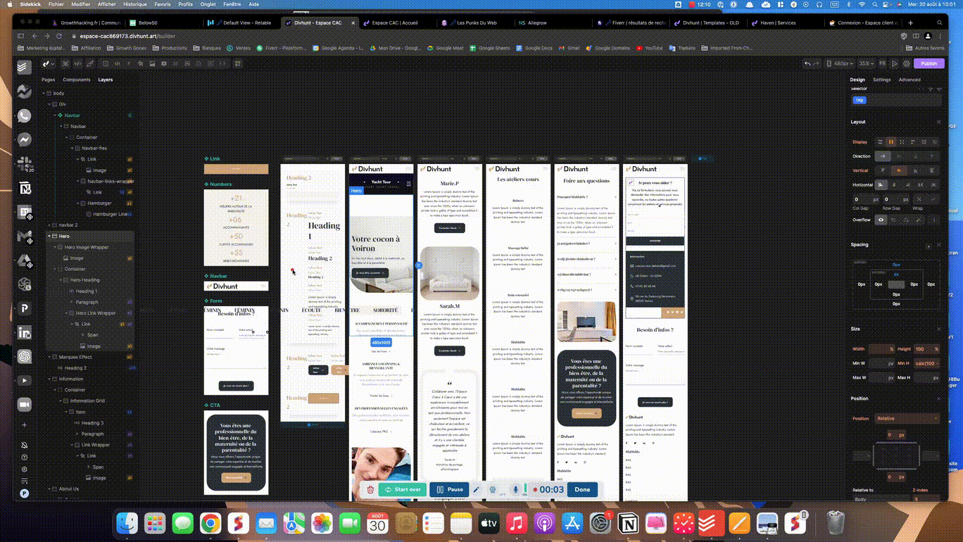Select the Layers tab
The height and width of the screenshot is (542, 963).
coord(105,80)
